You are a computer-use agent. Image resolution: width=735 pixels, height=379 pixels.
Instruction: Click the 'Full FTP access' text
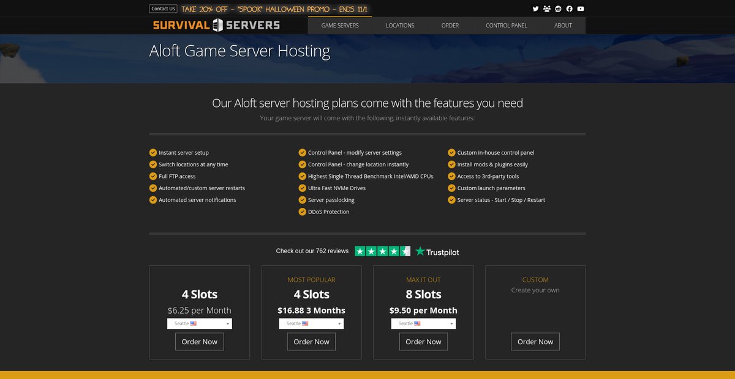tap(177, 177)
